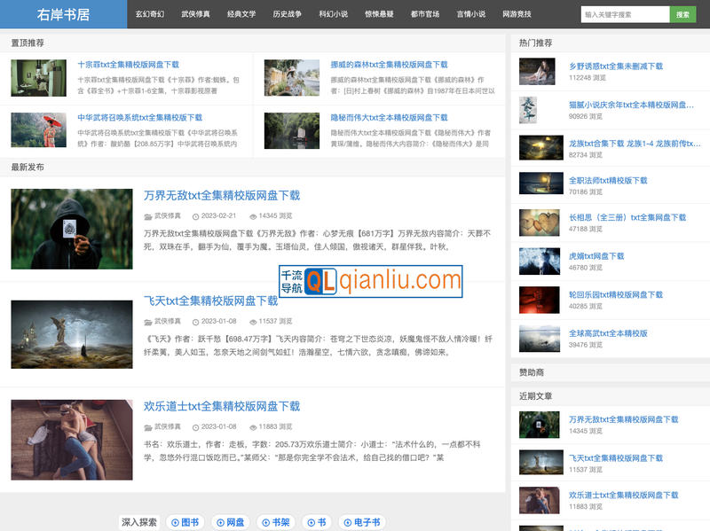Open the 万界无敌 article title in 最新发布
Image resolution: width=710 pixels, height=531 pixels.
pos(222,196)
